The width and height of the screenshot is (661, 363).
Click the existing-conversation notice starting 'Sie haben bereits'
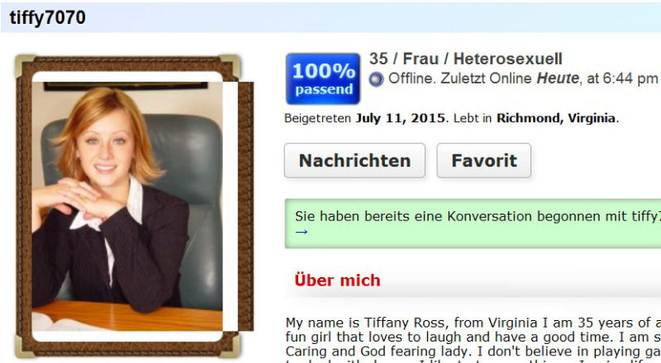click(473, 224)
